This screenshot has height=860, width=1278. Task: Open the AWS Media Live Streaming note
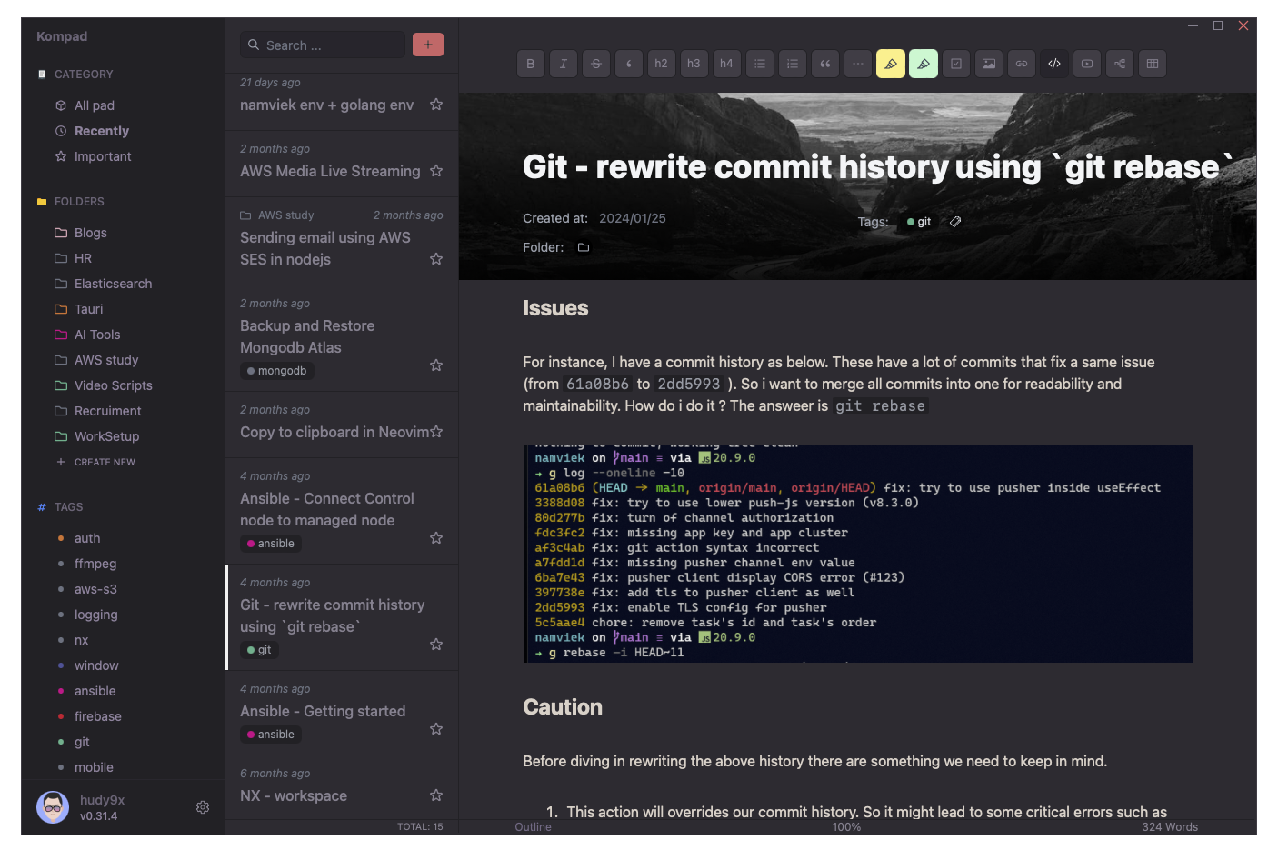(330, 171)
